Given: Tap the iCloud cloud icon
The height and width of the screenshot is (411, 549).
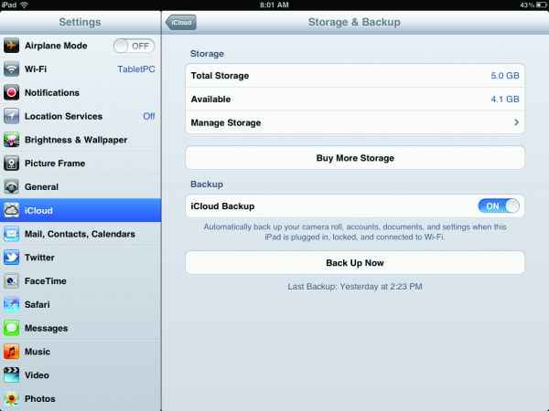Looking at the screenshot, I should pos(11,210).
